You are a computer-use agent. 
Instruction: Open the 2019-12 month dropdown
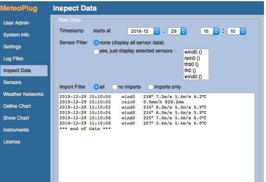pyautogui.click(x=144, y=31)
